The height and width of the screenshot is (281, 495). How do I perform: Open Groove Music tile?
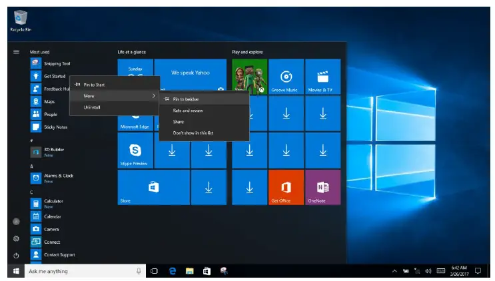[x=286, y=77]
